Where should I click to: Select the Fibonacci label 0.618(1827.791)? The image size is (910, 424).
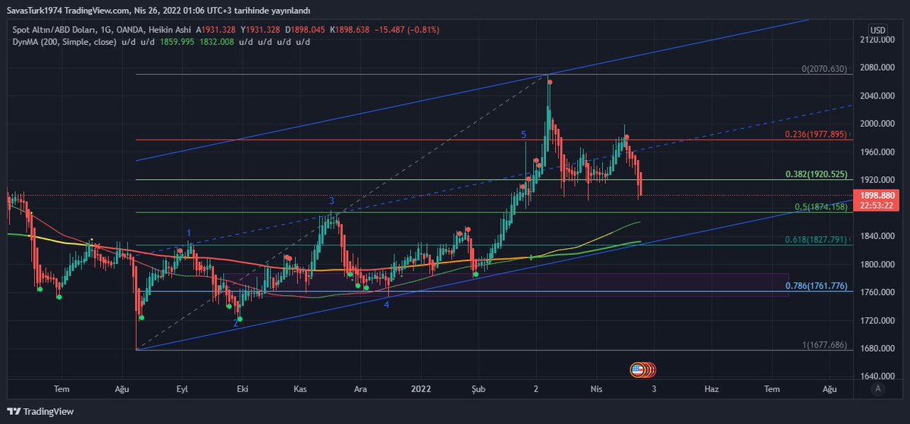click(x=817, y=240)
